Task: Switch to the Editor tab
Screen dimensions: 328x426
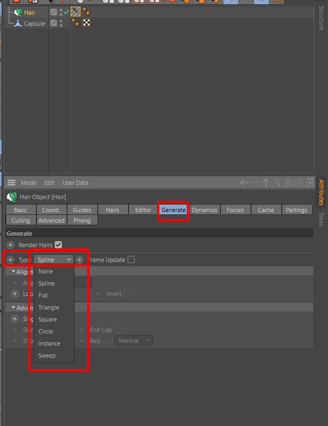Action: [x=143, y=210]
